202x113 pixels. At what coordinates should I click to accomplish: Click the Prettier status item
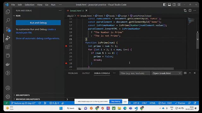click(180, 103)
